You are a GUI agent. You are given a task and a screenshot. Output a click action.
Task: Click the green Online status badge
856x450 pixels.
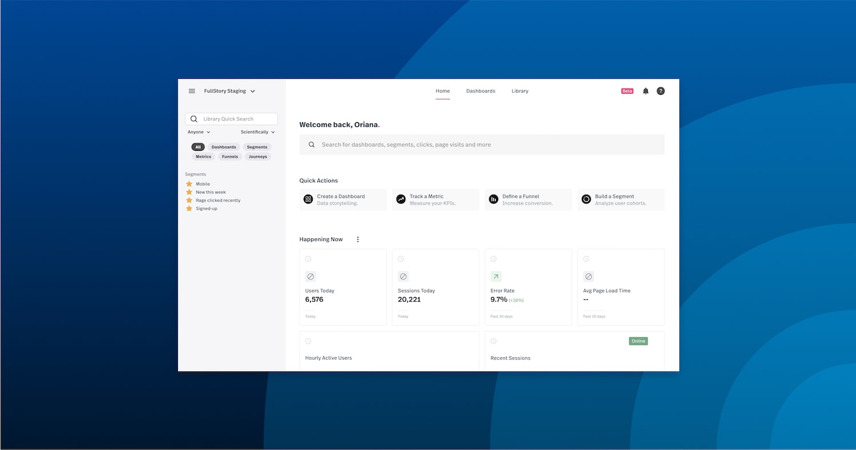(638, 341)
